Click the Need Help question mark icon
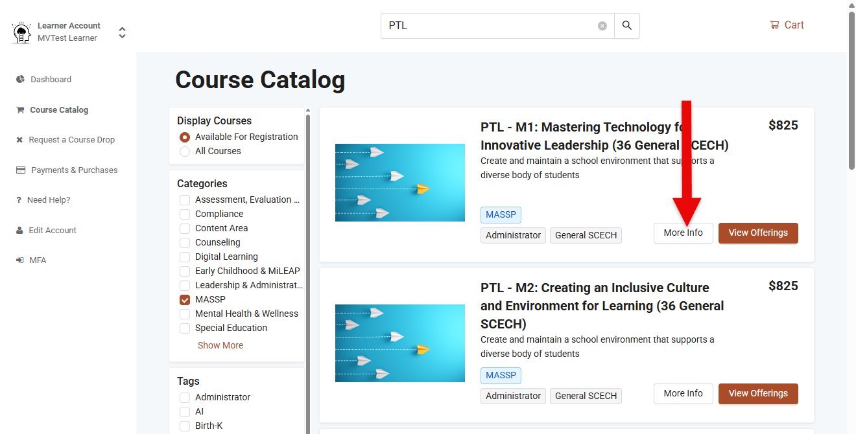The width and height of the screenshot is (856, 434). click(19, 200)
